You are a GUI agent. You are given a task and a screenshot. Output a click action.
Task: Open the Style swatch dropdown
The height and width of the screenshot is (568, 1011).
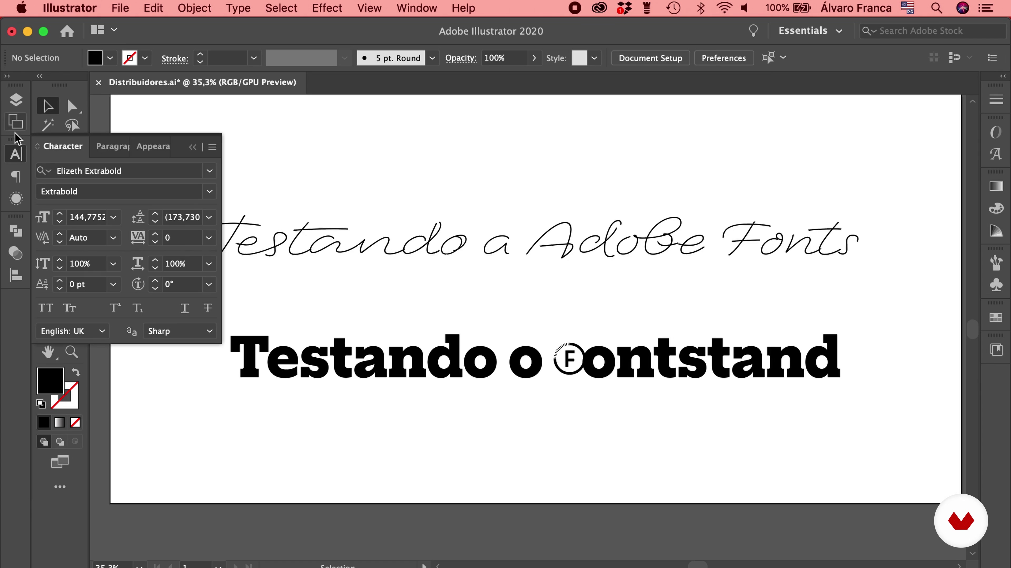pyautogui.click(x=594, y=58)
